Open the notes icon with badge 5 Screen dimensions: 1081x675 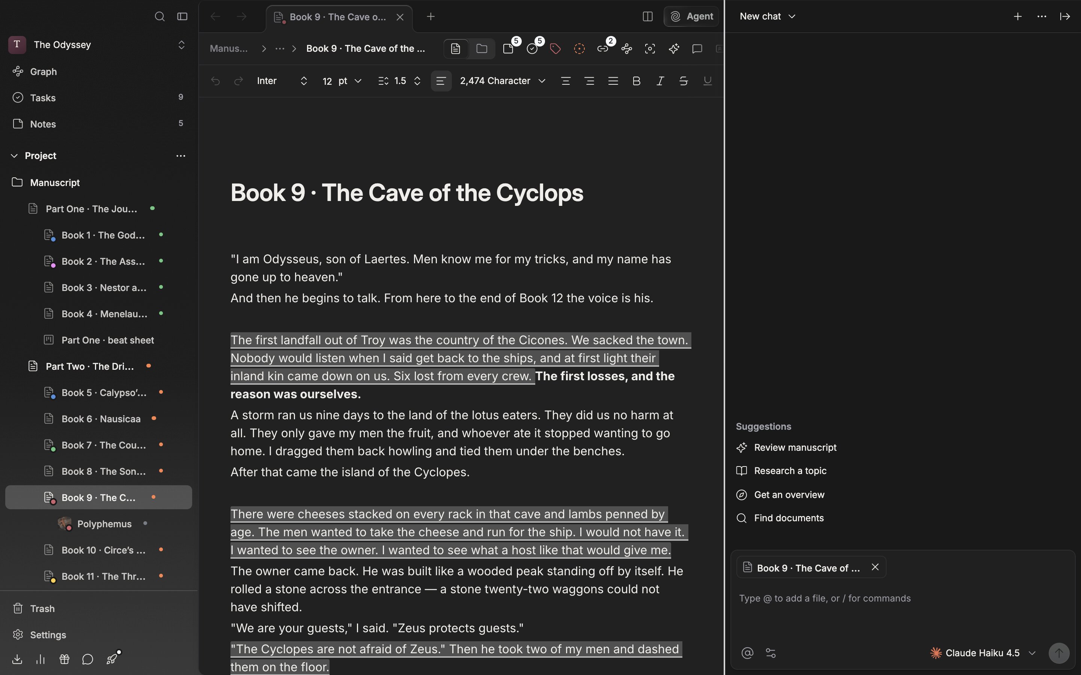[508, 49]
